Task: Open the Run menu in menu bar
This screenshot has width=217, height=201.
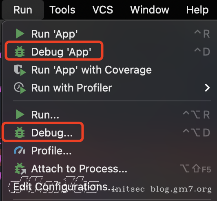Action: [23, 10]
